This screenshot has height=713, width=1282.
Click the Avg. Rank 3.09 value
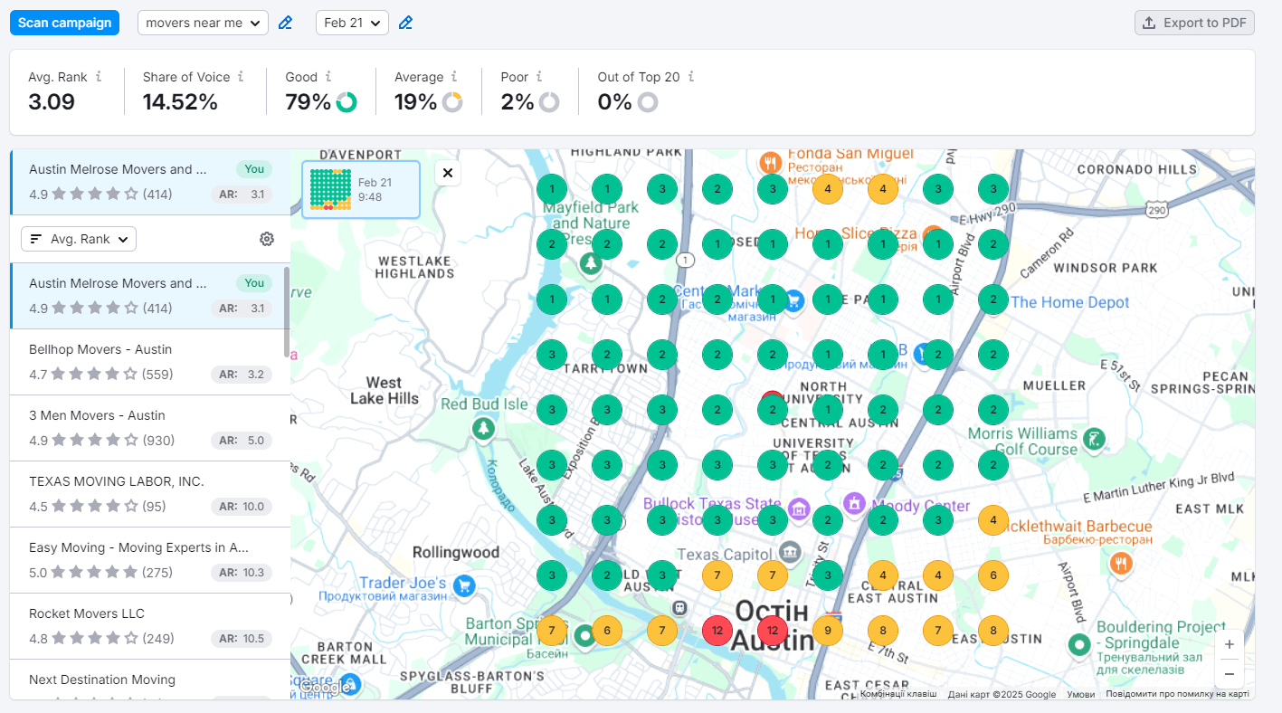(x=52, y=102)
